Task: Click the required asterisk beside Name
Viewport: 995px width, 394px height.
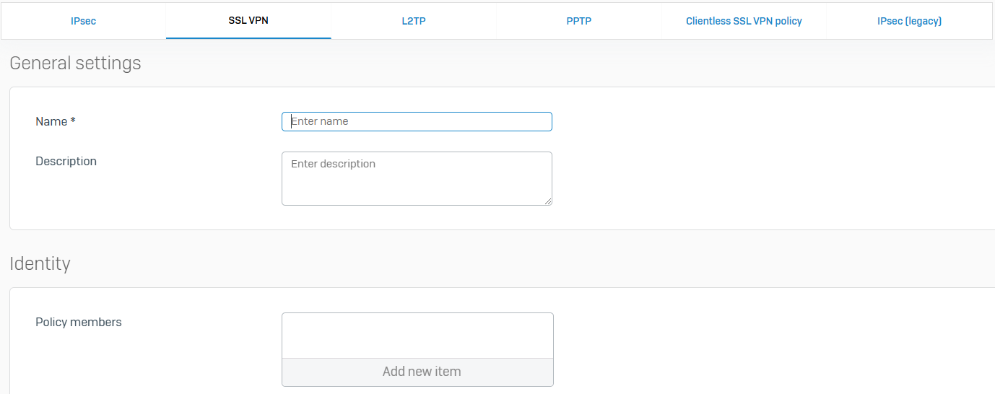Action: point(73,122)
